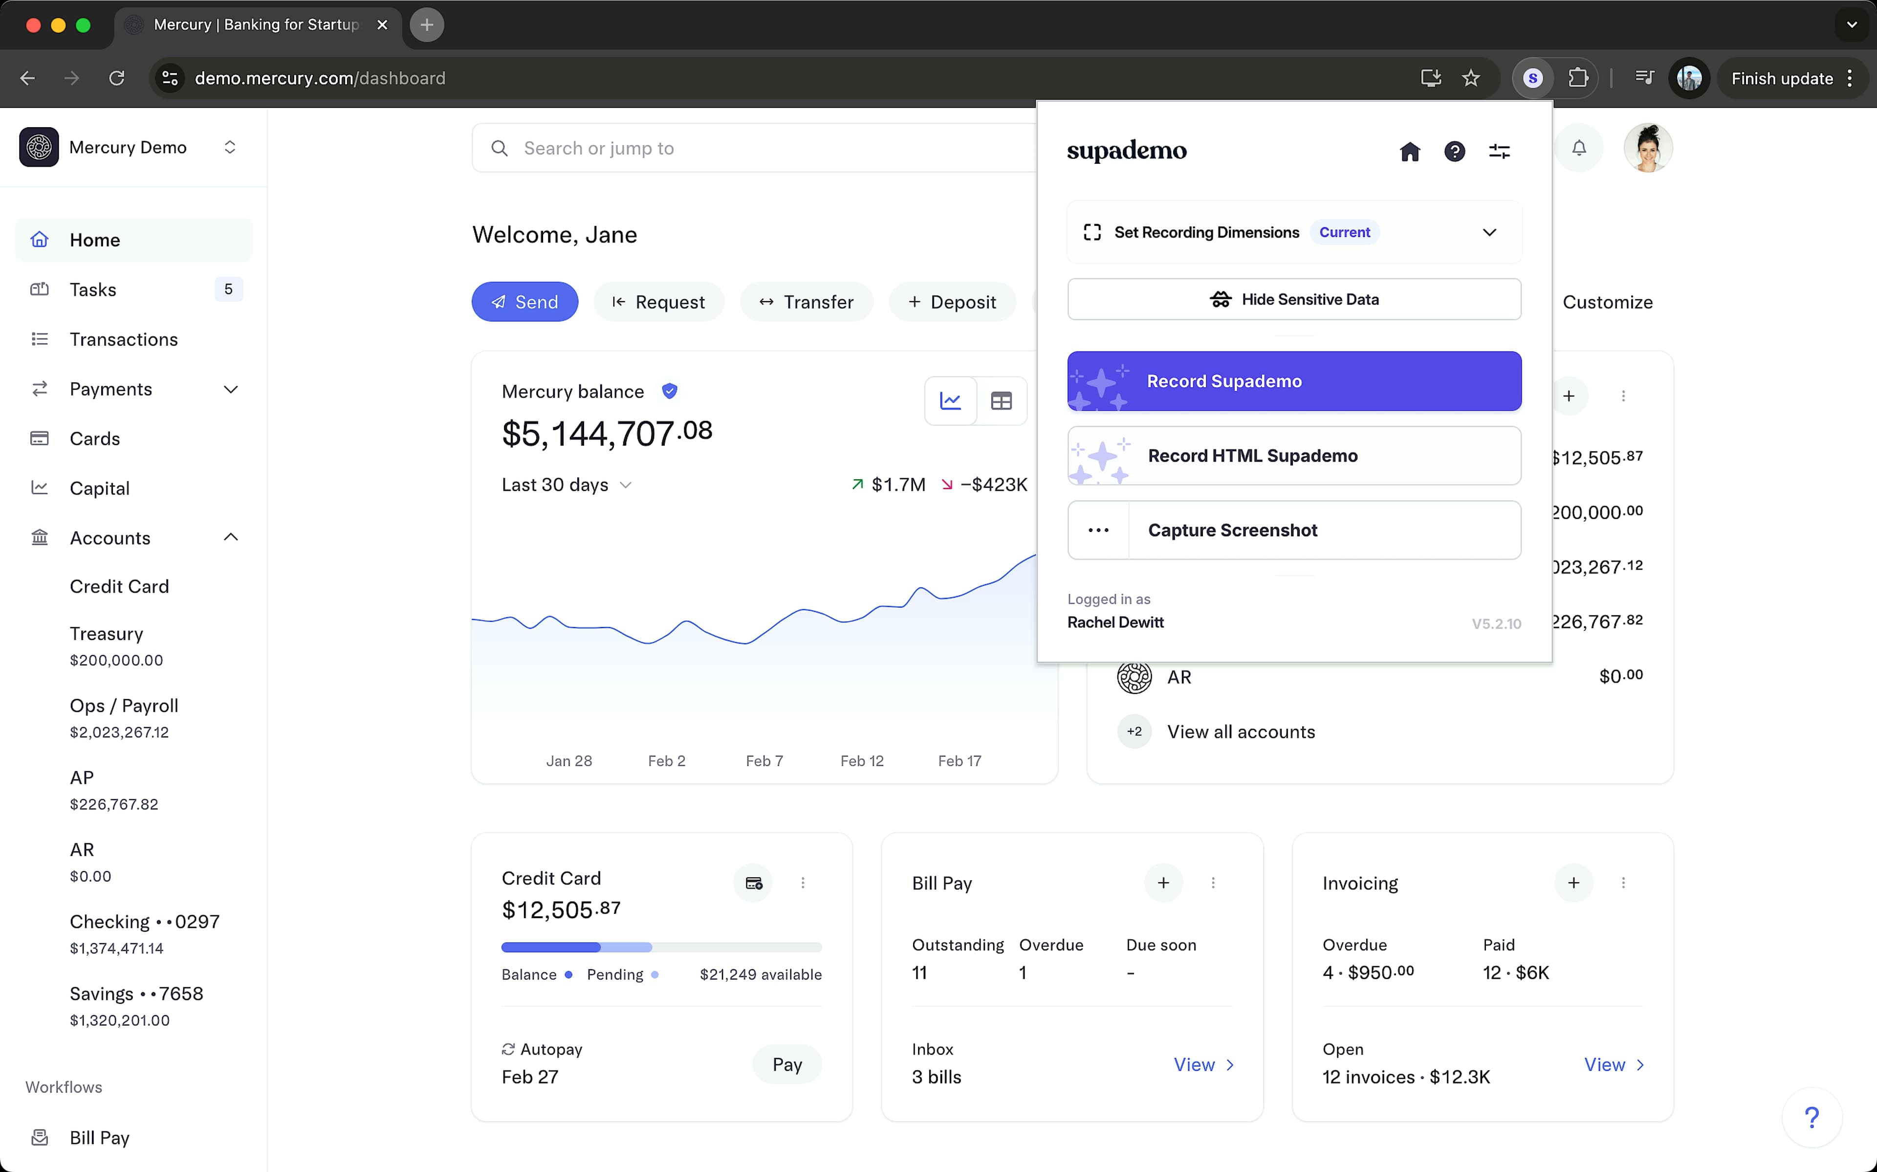View site information icon in address bar
This screenshot has width=1877, height=1172.
pos(171,78)
